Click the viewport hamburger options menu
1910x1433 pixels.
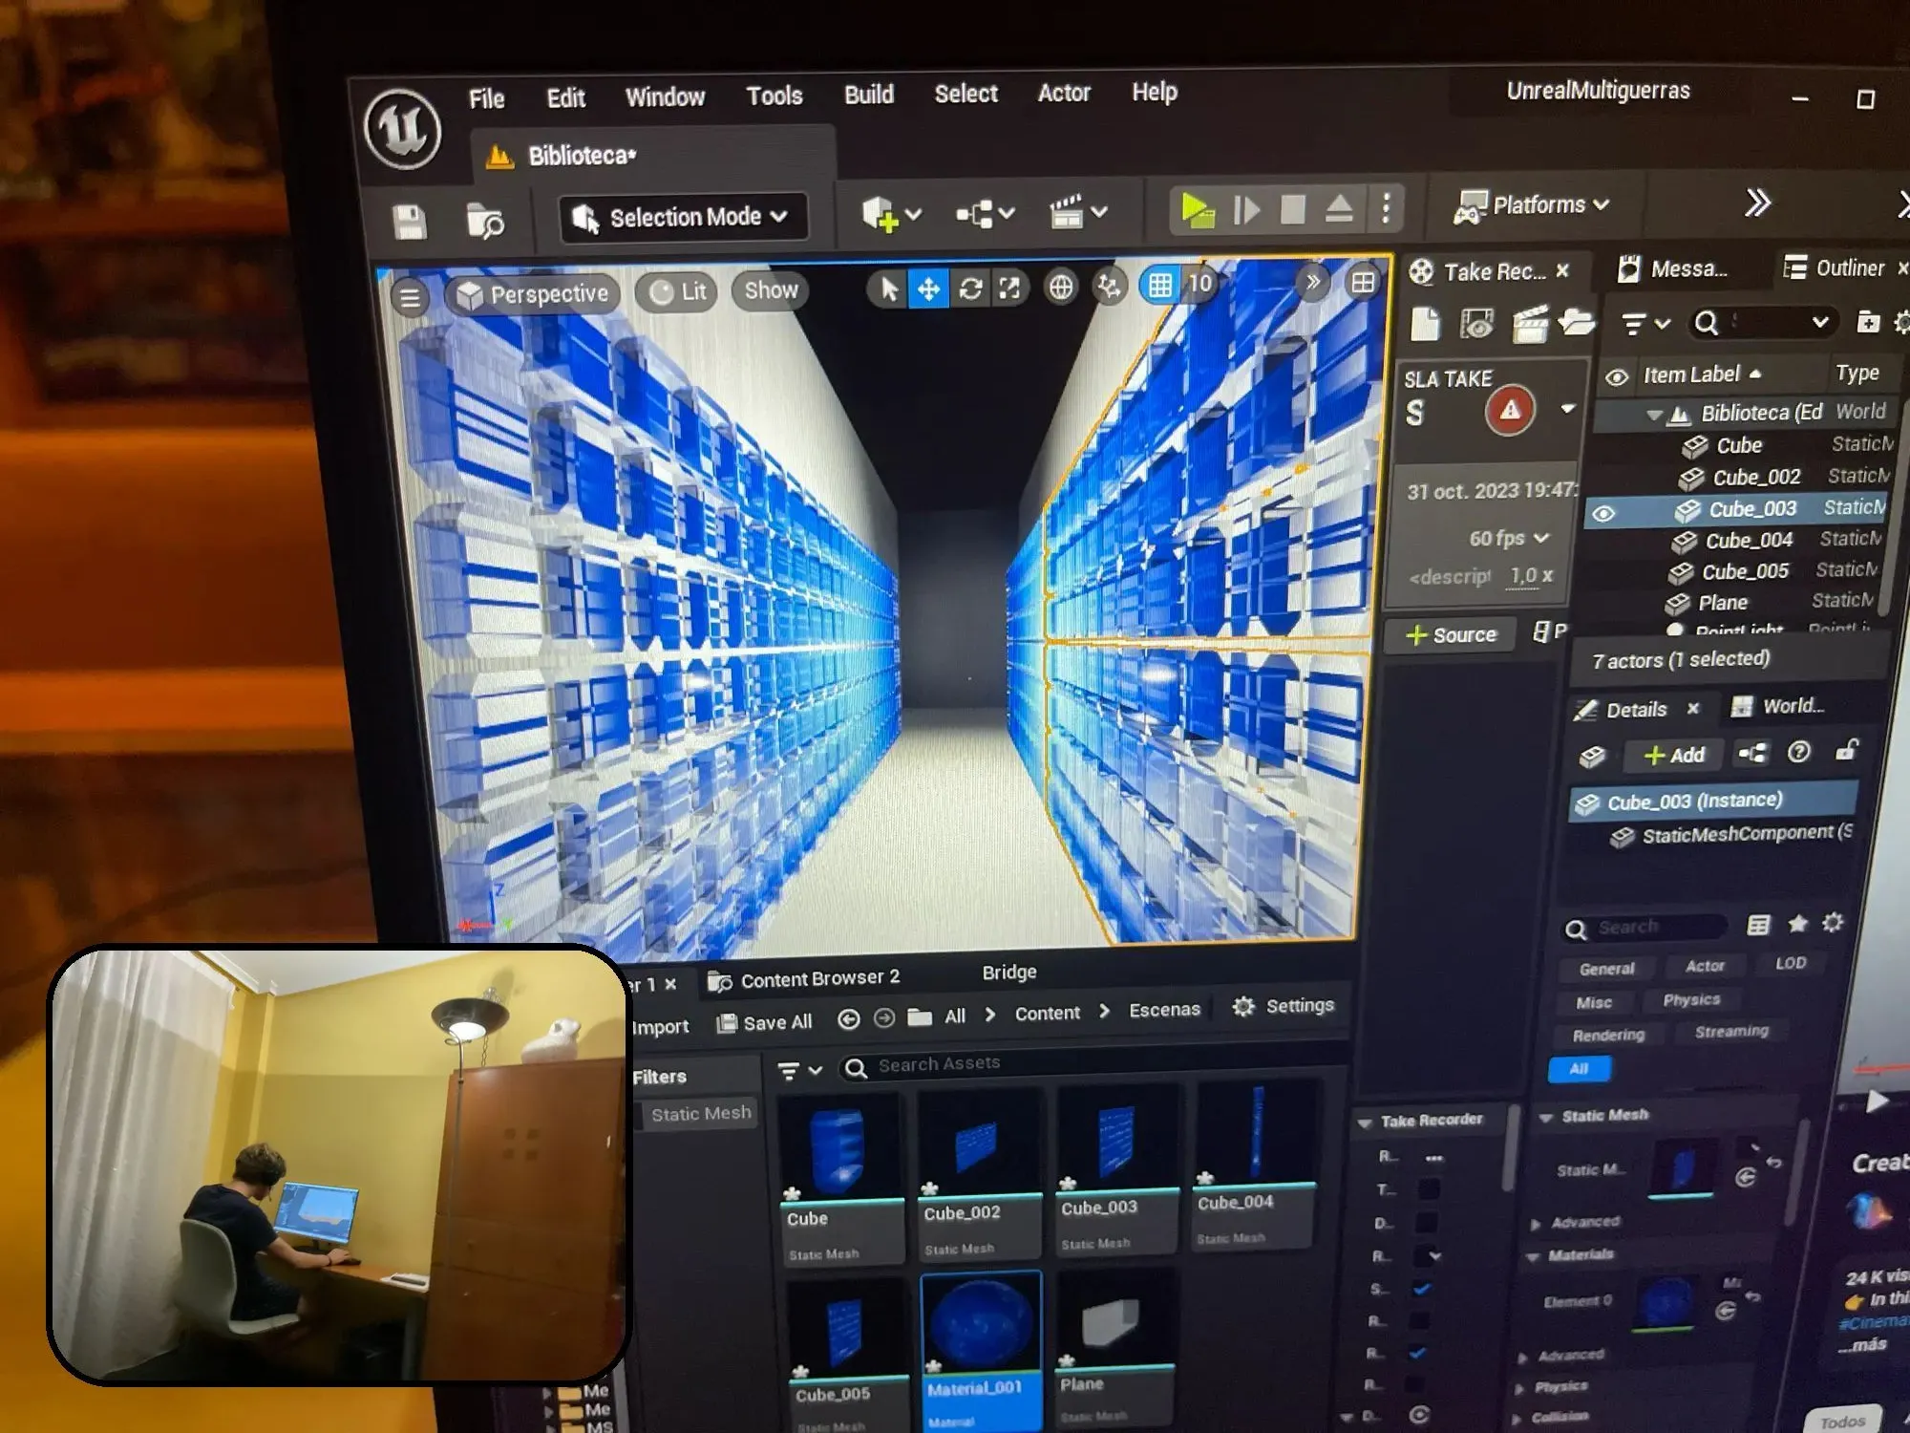pyautogui.click(x=410, y=298)
